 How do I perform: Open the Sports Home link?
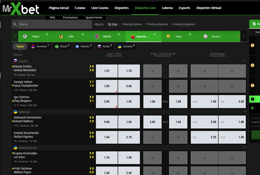pyautogui.click(x=94, y=17)
